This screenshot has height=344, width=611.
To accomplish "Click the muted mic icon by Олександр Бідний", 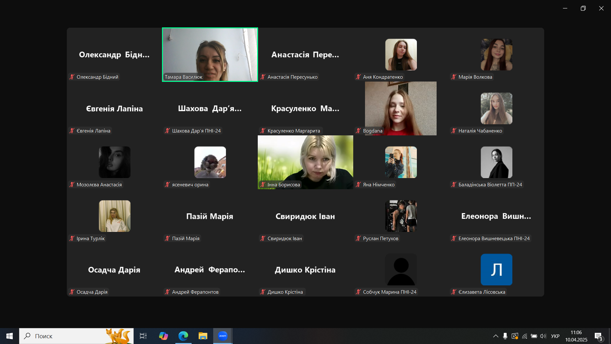I will [72, 77].
